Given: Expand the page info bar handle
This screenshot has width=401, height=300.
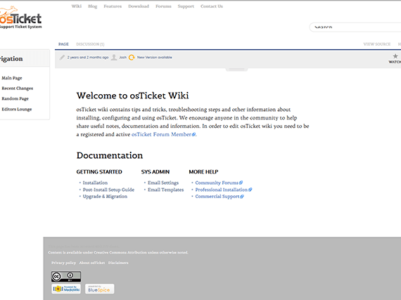Looking at the screenshot, I should click(x=236, y=69).
